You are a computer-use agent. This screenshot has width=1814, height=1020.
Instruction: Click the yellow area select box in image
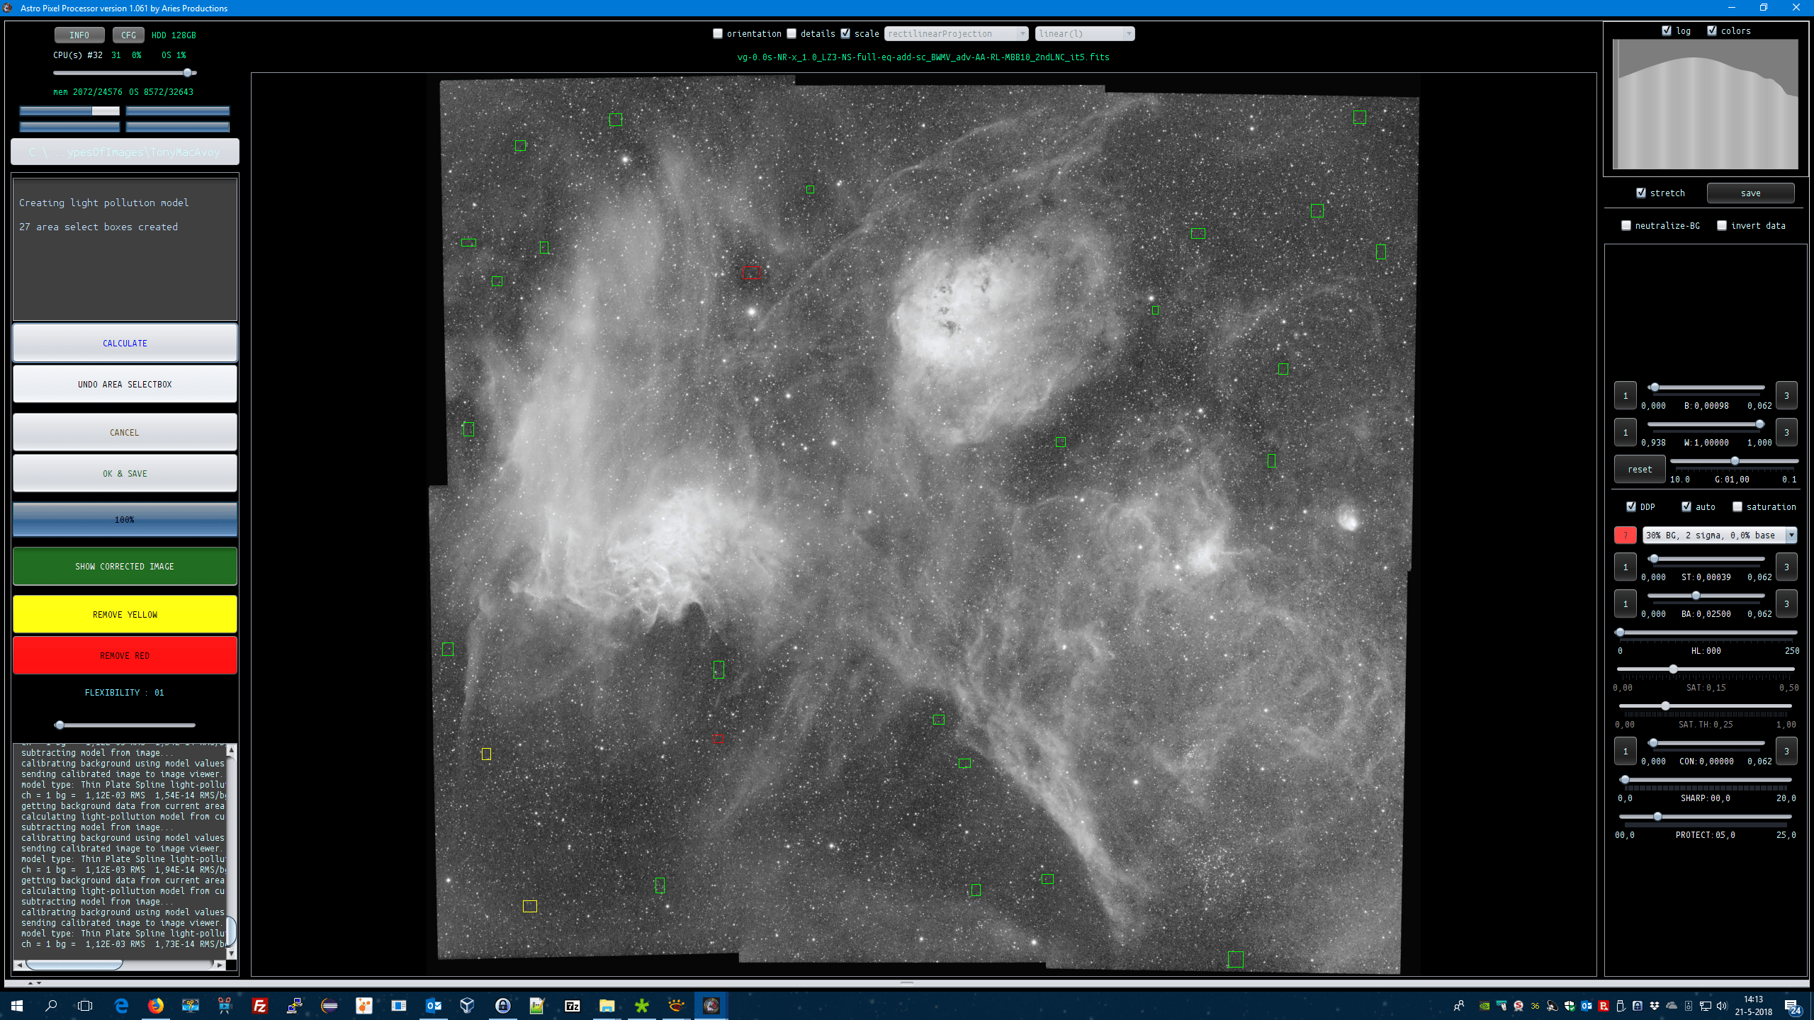click(x=486, y=754)
